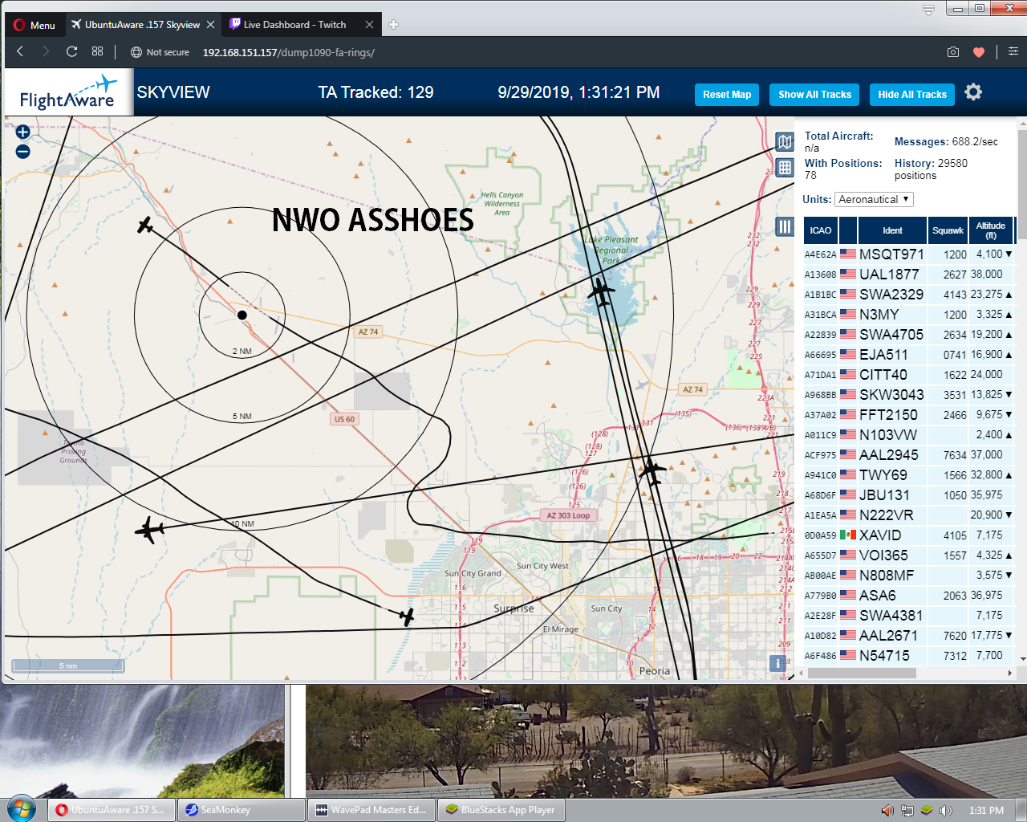The height and width of the screenshot is (822, 1027).
Task: Select the N3MY aircraft row
Action: click(908, 315)
